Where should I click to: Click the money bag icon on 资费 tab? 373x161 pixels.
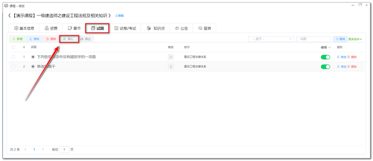tap(47, 28)
